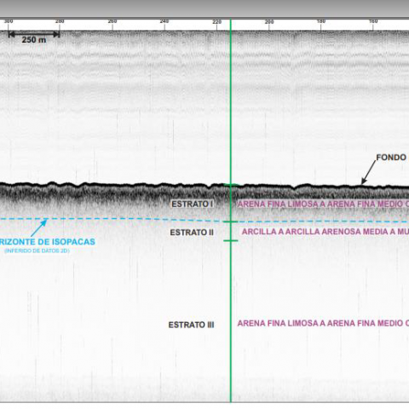Click the dashed blue horizon line
The height and width of the screenshot is (409, 409).
[204, 221]
